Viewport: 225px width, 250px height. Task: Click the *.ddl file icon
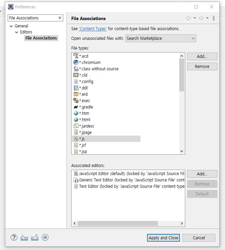76,88
